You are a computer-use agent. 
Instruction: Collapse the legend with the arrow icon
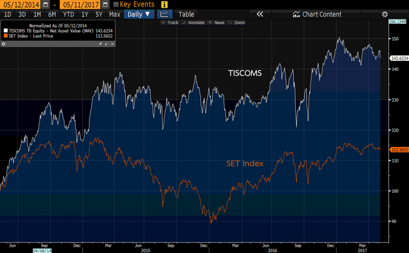pos(106,44)
